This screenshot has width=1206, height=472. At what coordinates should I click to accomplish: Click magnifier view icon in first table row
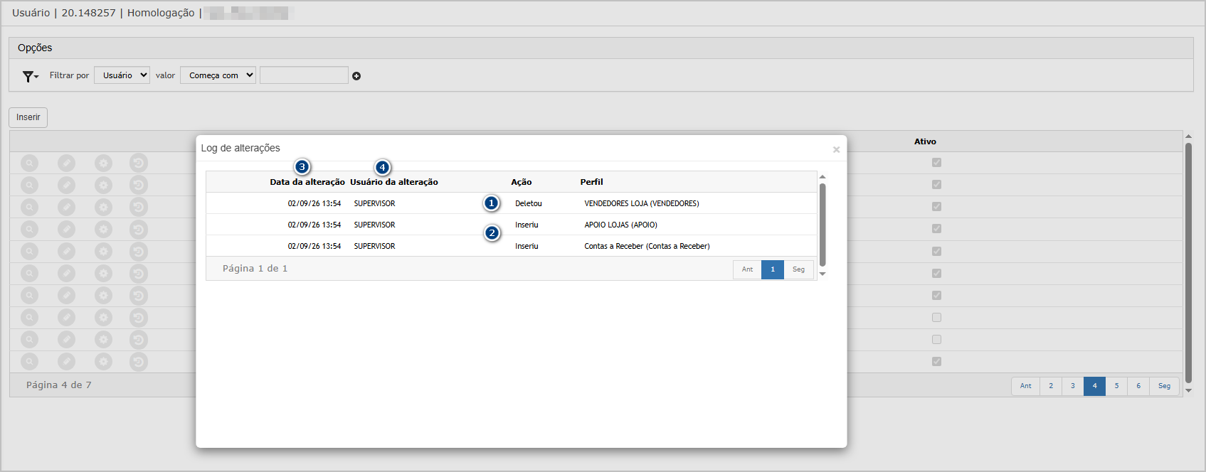[x=29, y=163]
